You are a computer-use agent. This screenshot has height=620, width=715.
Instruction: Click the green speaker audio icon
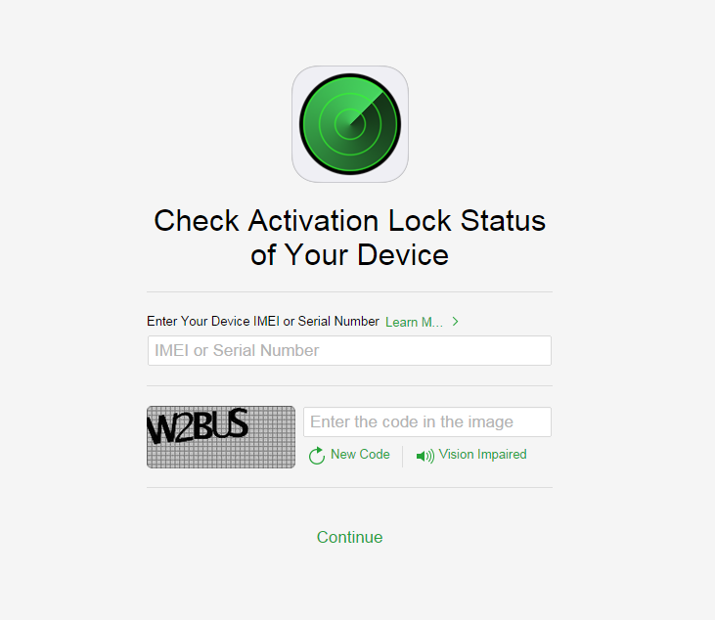[425, 456]
